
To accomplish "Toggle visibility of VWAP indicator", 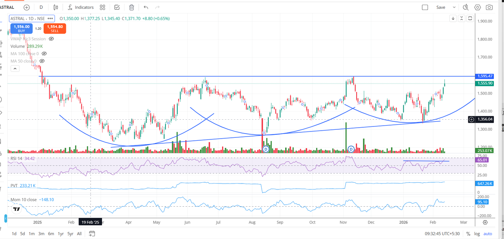I will [52, 39].
